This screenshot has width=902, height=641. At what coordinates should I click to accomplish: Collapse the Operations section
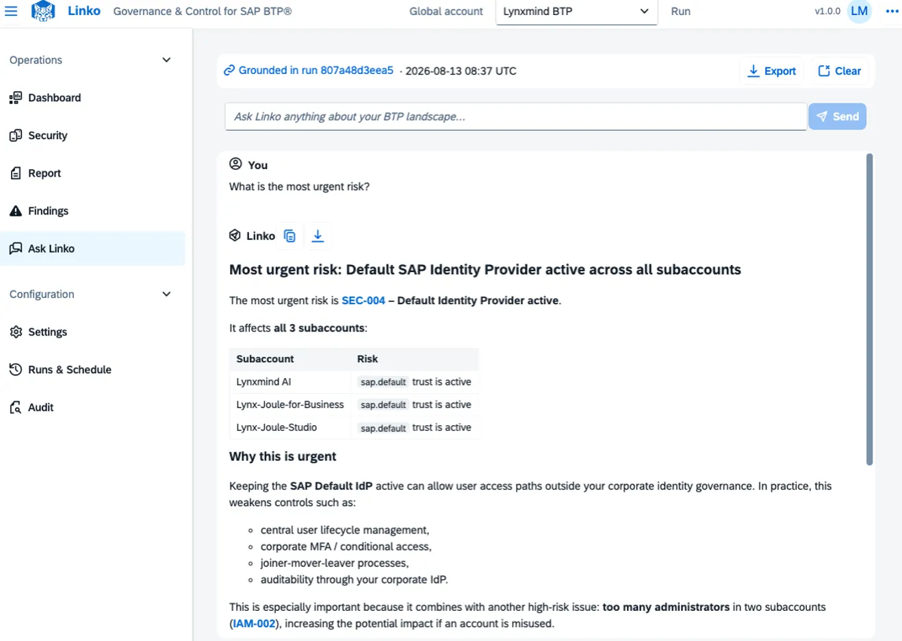click(x=166, y=60)
